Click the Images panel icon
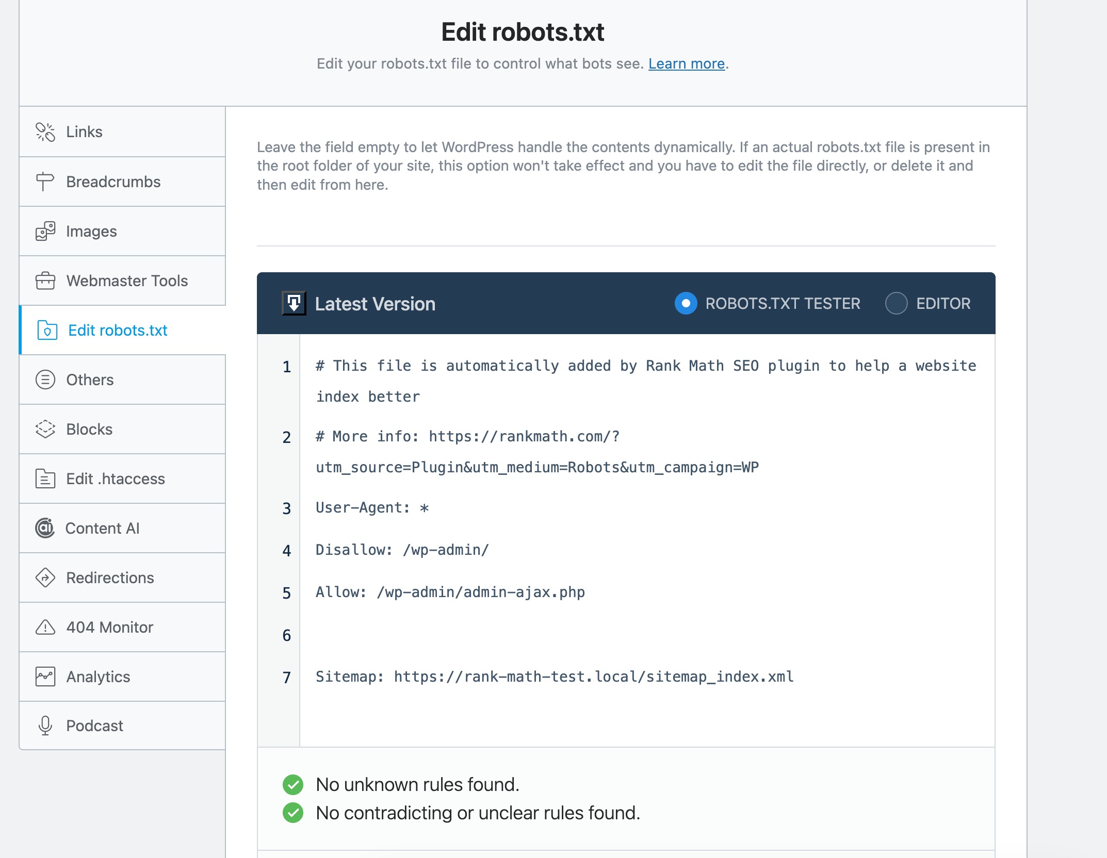The image size is (1107, 858). [45, 230]
